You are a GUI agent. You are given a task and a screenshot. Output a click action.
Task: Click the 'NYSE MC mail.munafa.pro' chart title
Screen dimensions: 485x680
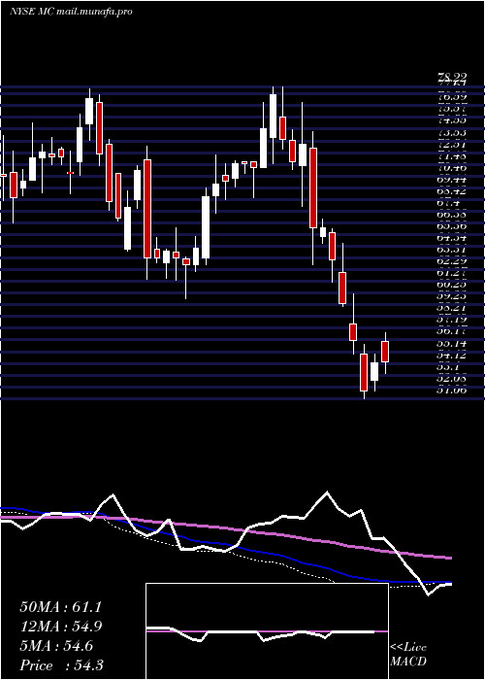(71, 12)
